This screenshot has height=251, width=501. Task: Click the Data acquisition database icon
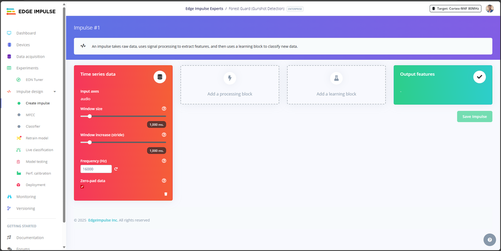click(x=9, y=57)
